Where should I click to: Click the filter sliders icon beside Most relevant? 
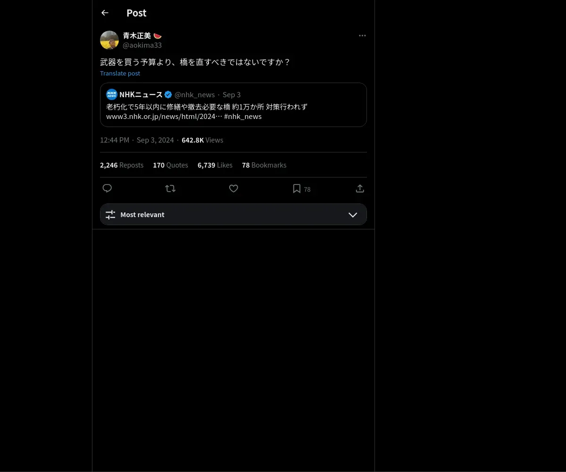pyautogui.click(x=110, y=214)
